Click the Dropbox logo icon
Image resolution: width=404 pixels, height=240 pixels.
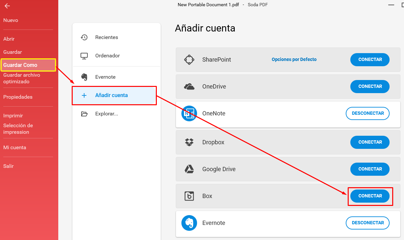pyautogui.click(x=189, y=142)
